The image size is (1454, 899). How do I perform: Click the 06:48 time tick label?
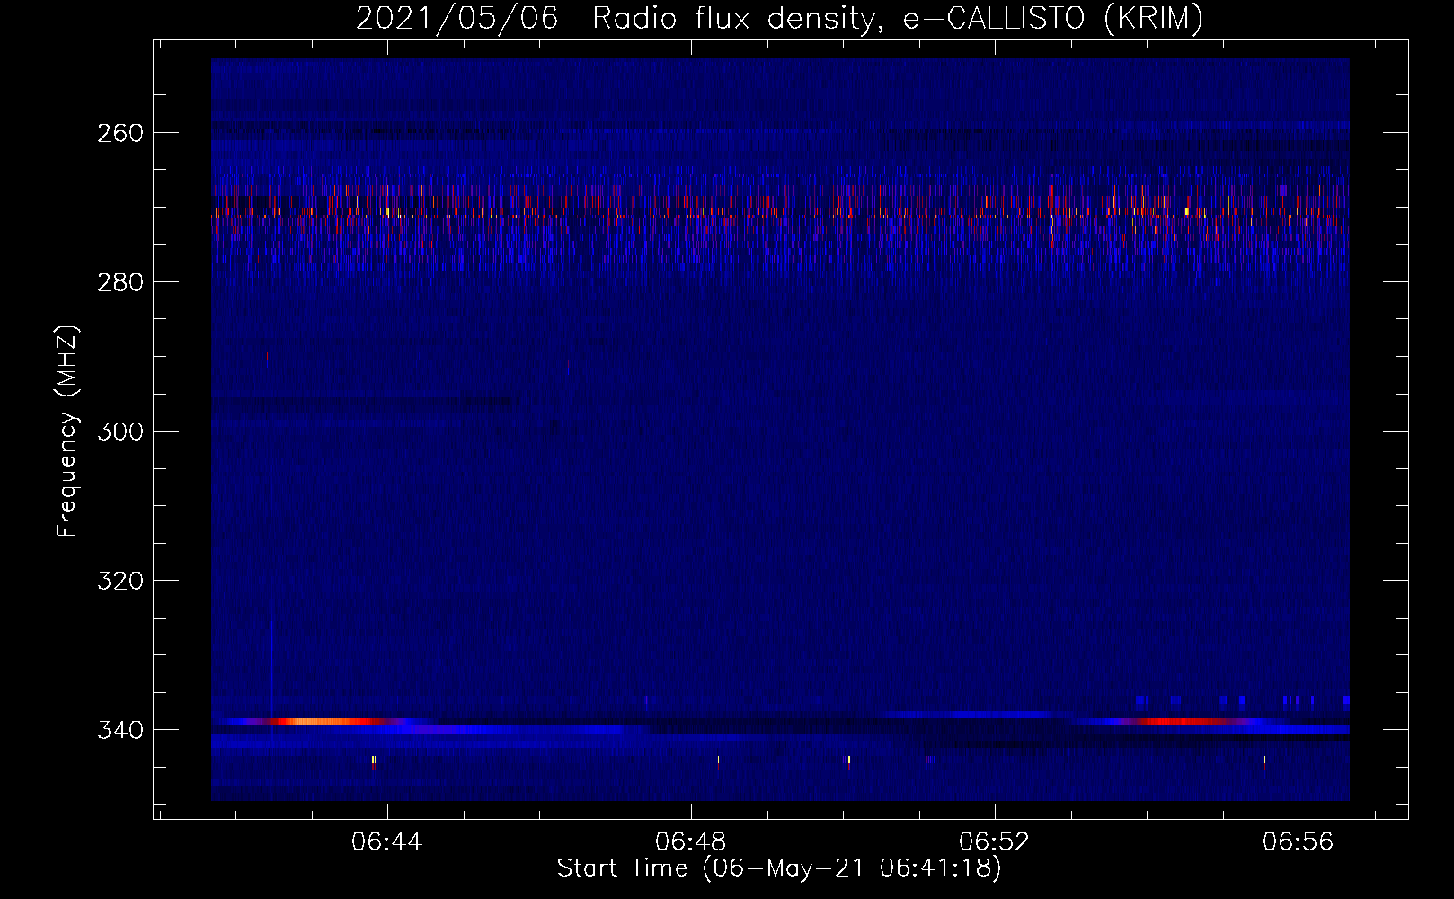click(x=691, y=842)
